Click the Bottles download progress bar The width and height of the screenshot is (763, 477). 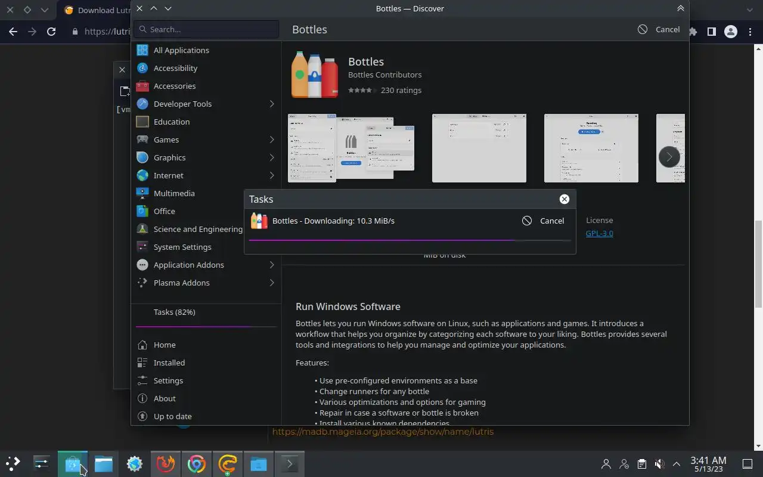pos(410,240)
